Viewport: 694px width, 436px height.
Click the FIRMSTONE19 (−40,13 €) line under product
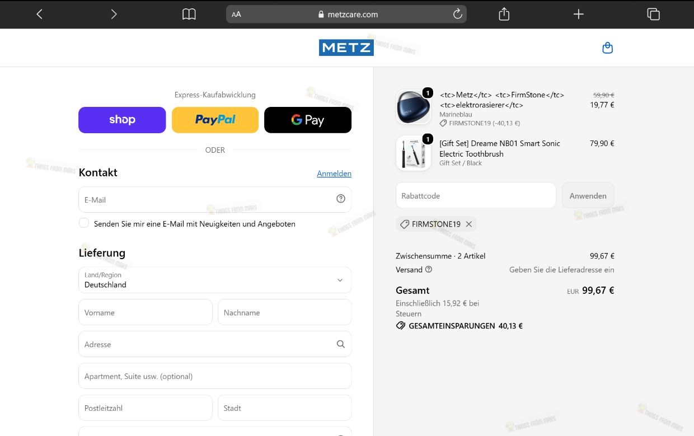point(480,123)
